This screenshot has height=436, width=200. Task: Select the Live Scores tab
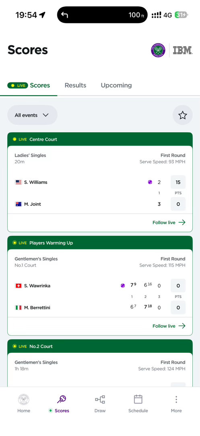tap(29, 85)
